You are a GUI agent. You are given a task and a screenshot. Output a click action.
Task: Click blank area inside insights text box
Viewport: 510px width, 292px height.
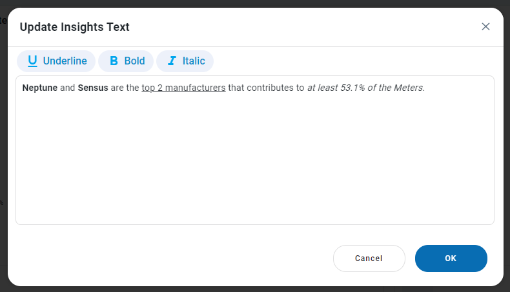coord(254,161)
